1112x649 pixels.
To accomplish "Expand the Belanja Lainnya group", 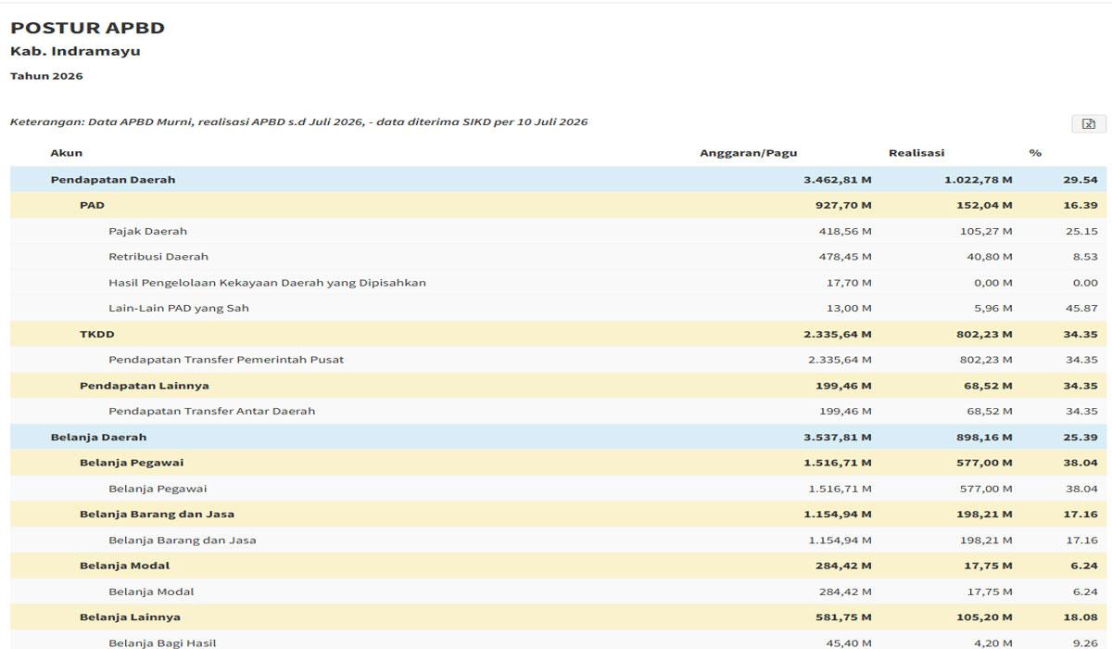I will coord(559,617).
